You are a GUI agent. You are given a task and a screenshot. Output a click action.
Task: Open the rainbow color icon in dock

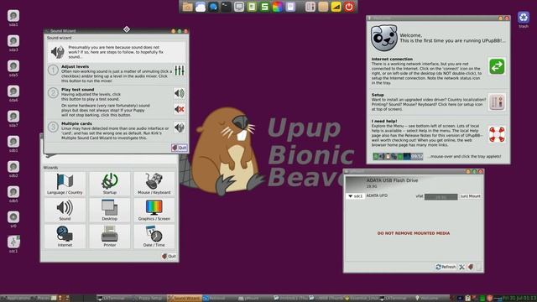coord(278,7)
